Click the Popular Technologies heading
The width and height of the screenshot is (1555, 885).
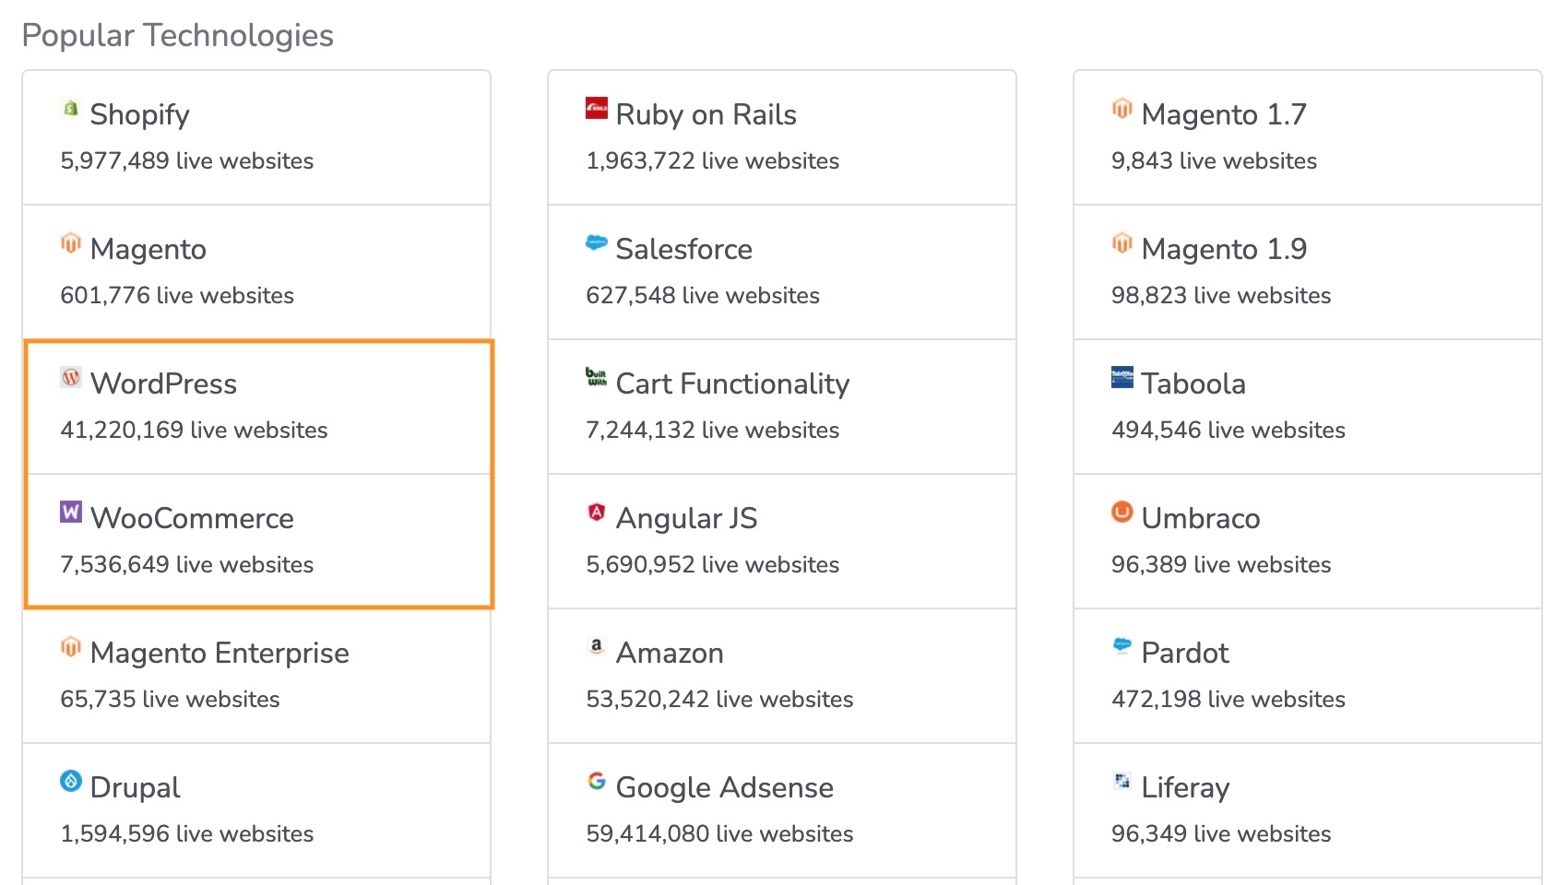(178, 35)
